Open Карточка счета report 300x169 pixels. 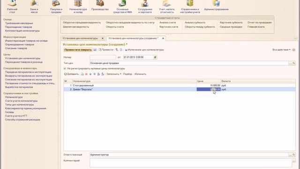tap(169, 27)
